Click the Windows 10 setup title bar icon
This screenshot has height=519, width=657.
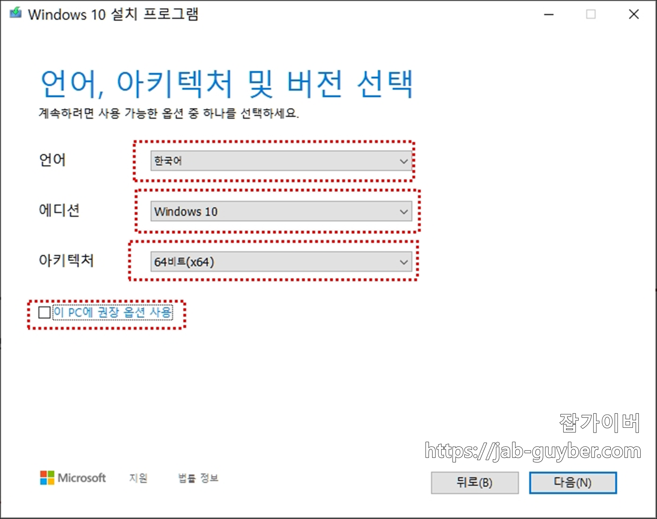click(x=16, y=13)
